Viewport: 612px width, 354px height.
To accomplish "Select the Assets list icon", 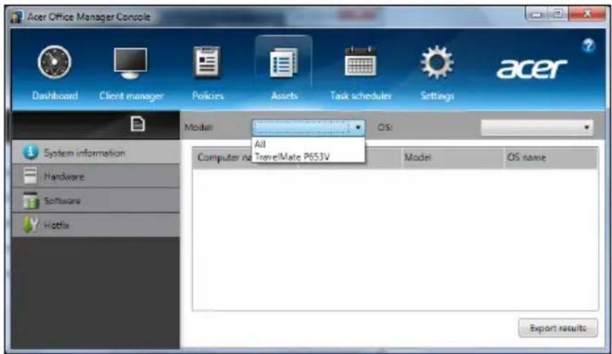I will tap(284, 66).
